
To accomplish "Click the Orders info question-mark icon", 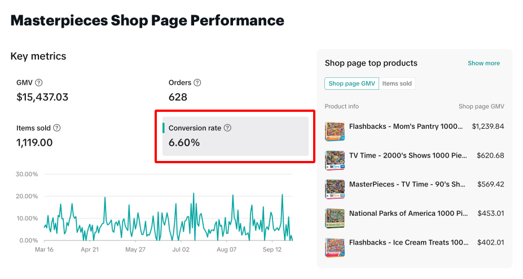I will pyautogui.click(x=197, y=82).
